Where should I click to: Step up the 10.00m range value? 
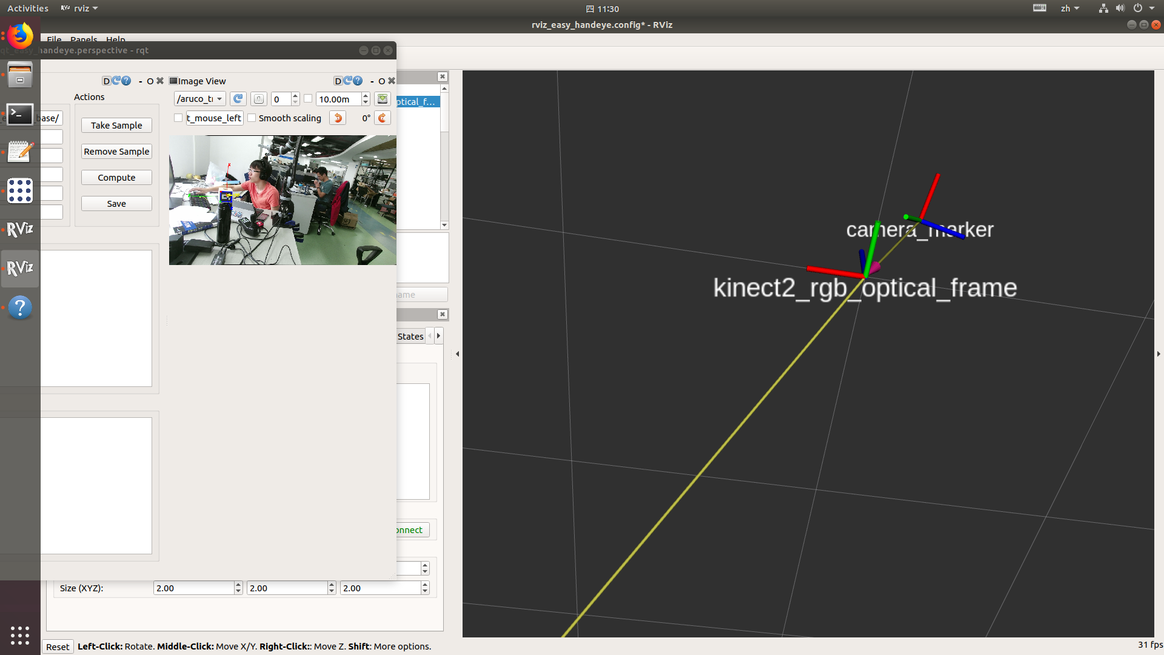[x=365, y=95]
